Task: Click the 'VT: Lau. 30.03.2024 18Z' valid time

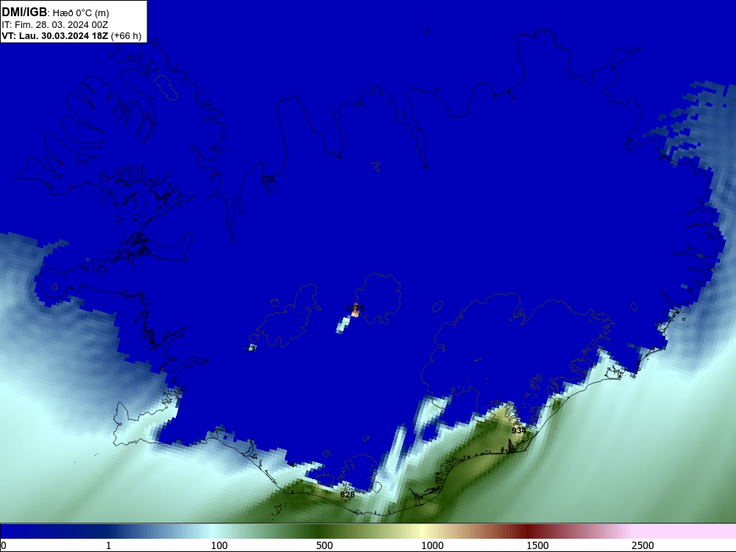Action: pyautogui.click(x=55, y=36)
